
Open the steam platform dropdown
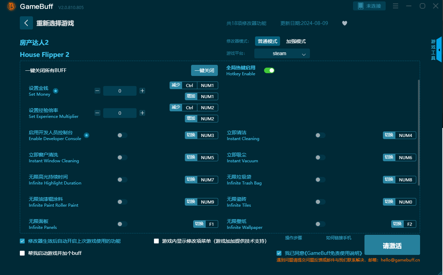(282, 53)
